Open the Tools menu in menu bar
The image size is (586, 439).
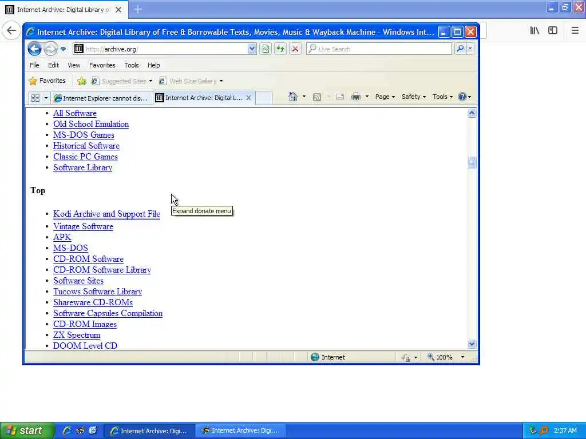132,65
